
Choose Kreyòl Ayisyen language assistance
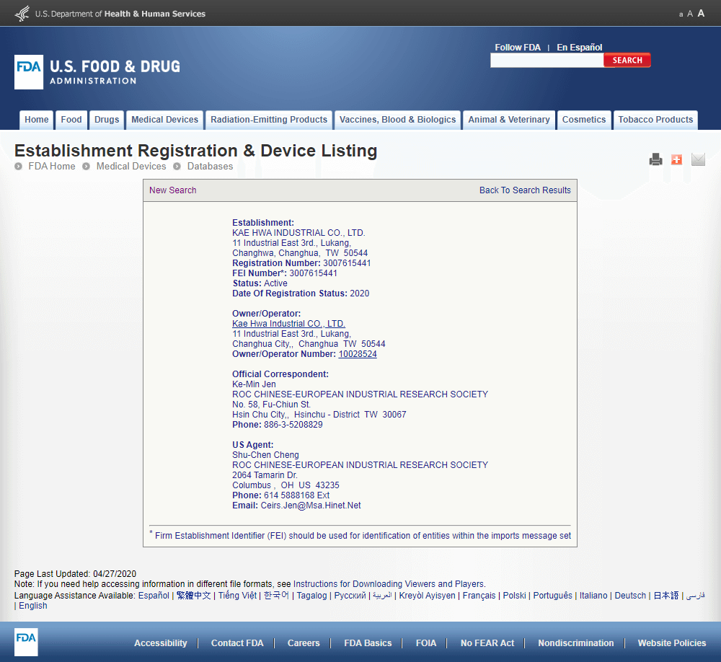click(427, 595)
